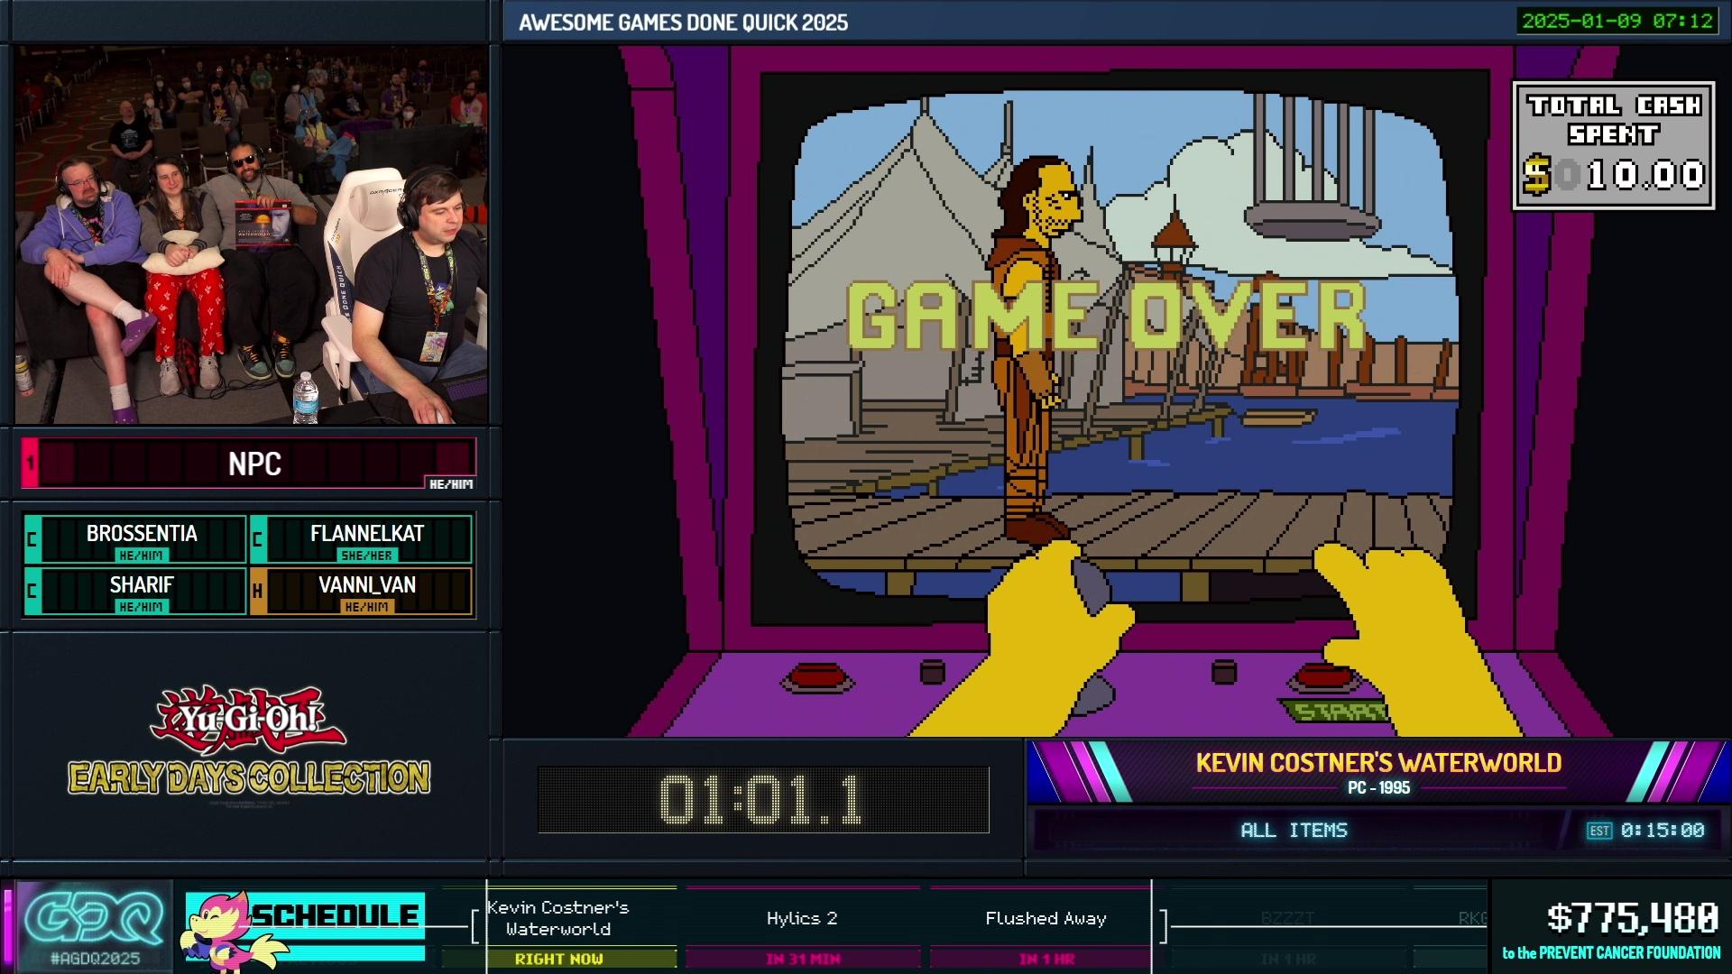Click the SHE/HER tag under FLANNELKAT
This screenshot has height=974, width=1732.
(366, 556)
